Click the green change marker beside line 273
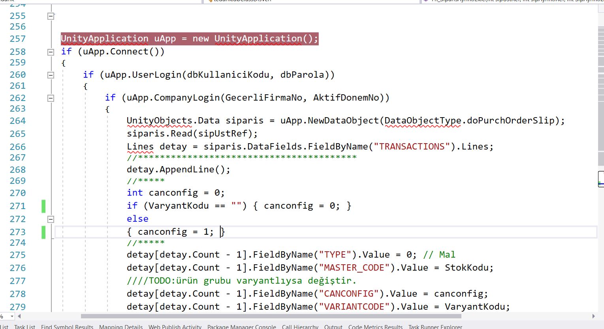Image resolution: width=604 pixels, height=329 pixels. coord(43,232)
